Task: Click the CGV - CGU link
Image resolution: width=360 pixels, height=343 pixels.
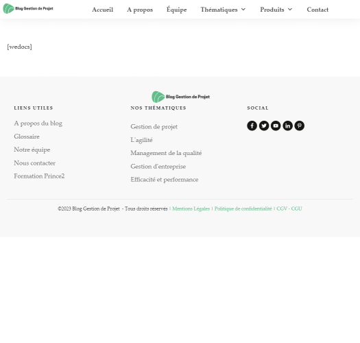Action: point(289,209)
